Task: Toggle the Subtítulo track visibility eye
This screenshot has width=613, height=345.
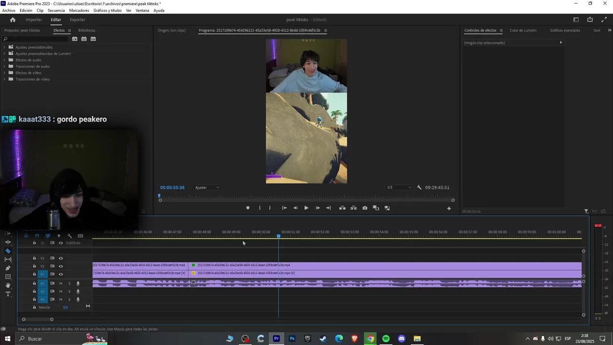Action: (61, 243)
